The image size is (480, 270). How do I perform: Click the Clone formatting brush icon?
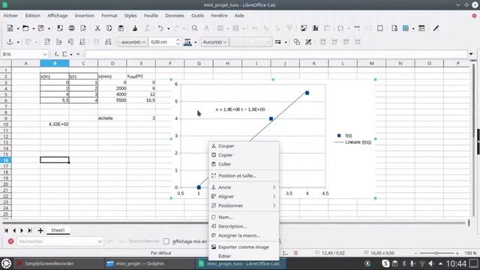[135, 28]
